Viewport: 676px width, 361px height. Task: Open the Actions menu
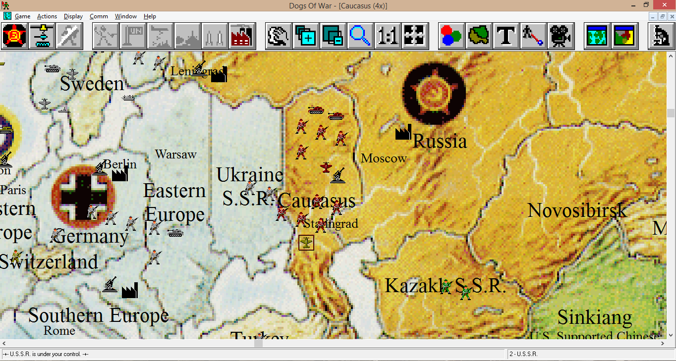(47, 16)
